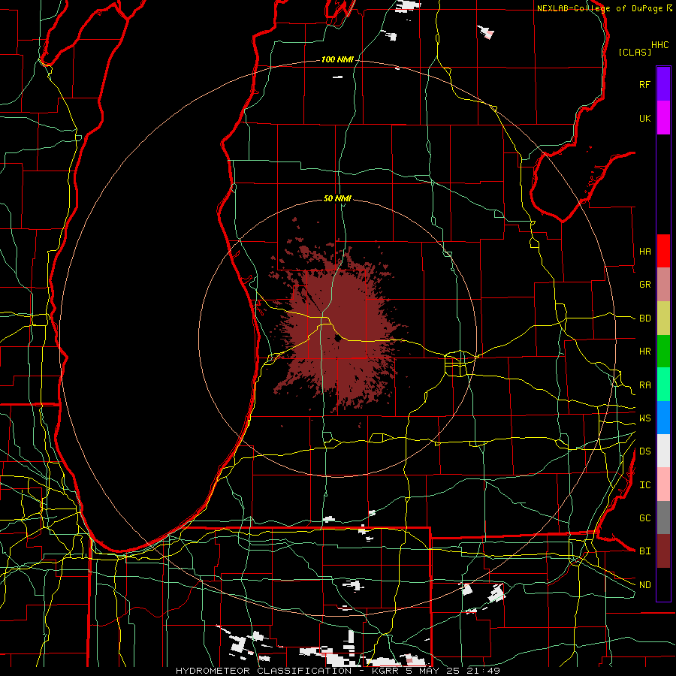This screenshot has width=676, height=676.
Task: Click the '[CLAS]' legend header
Action: tap(635, 52)
